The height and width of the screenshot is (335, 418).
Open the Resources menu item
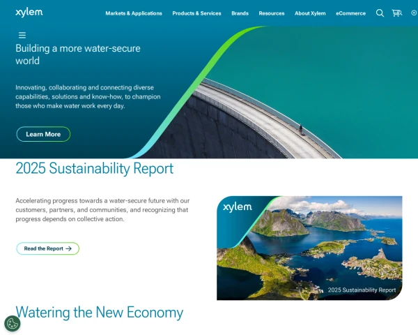272,13
